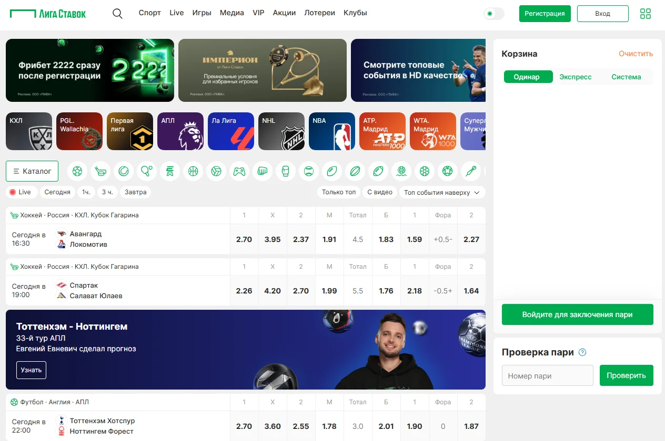Choose the esports gamepad icon
Viewport: 665px width, 441px height.
coord(239,171)
